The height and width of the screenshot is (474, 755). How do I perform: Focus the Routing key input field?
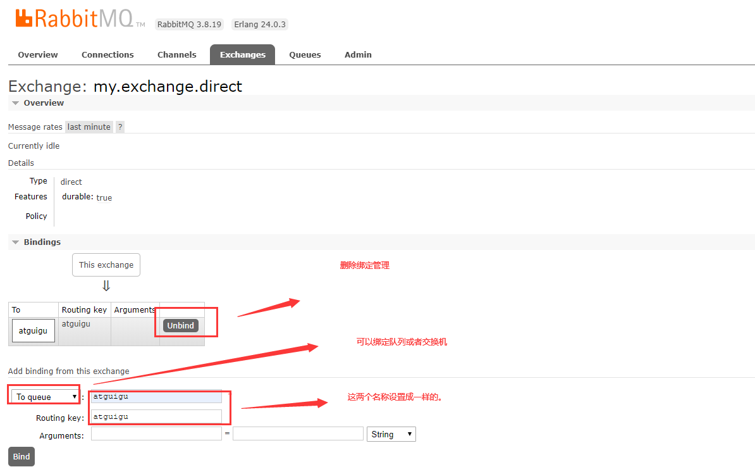156,416
